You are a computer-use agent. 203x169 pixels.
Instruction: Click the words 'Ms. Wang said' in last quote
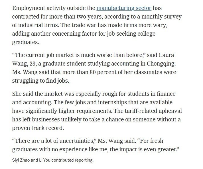(116, 141)
